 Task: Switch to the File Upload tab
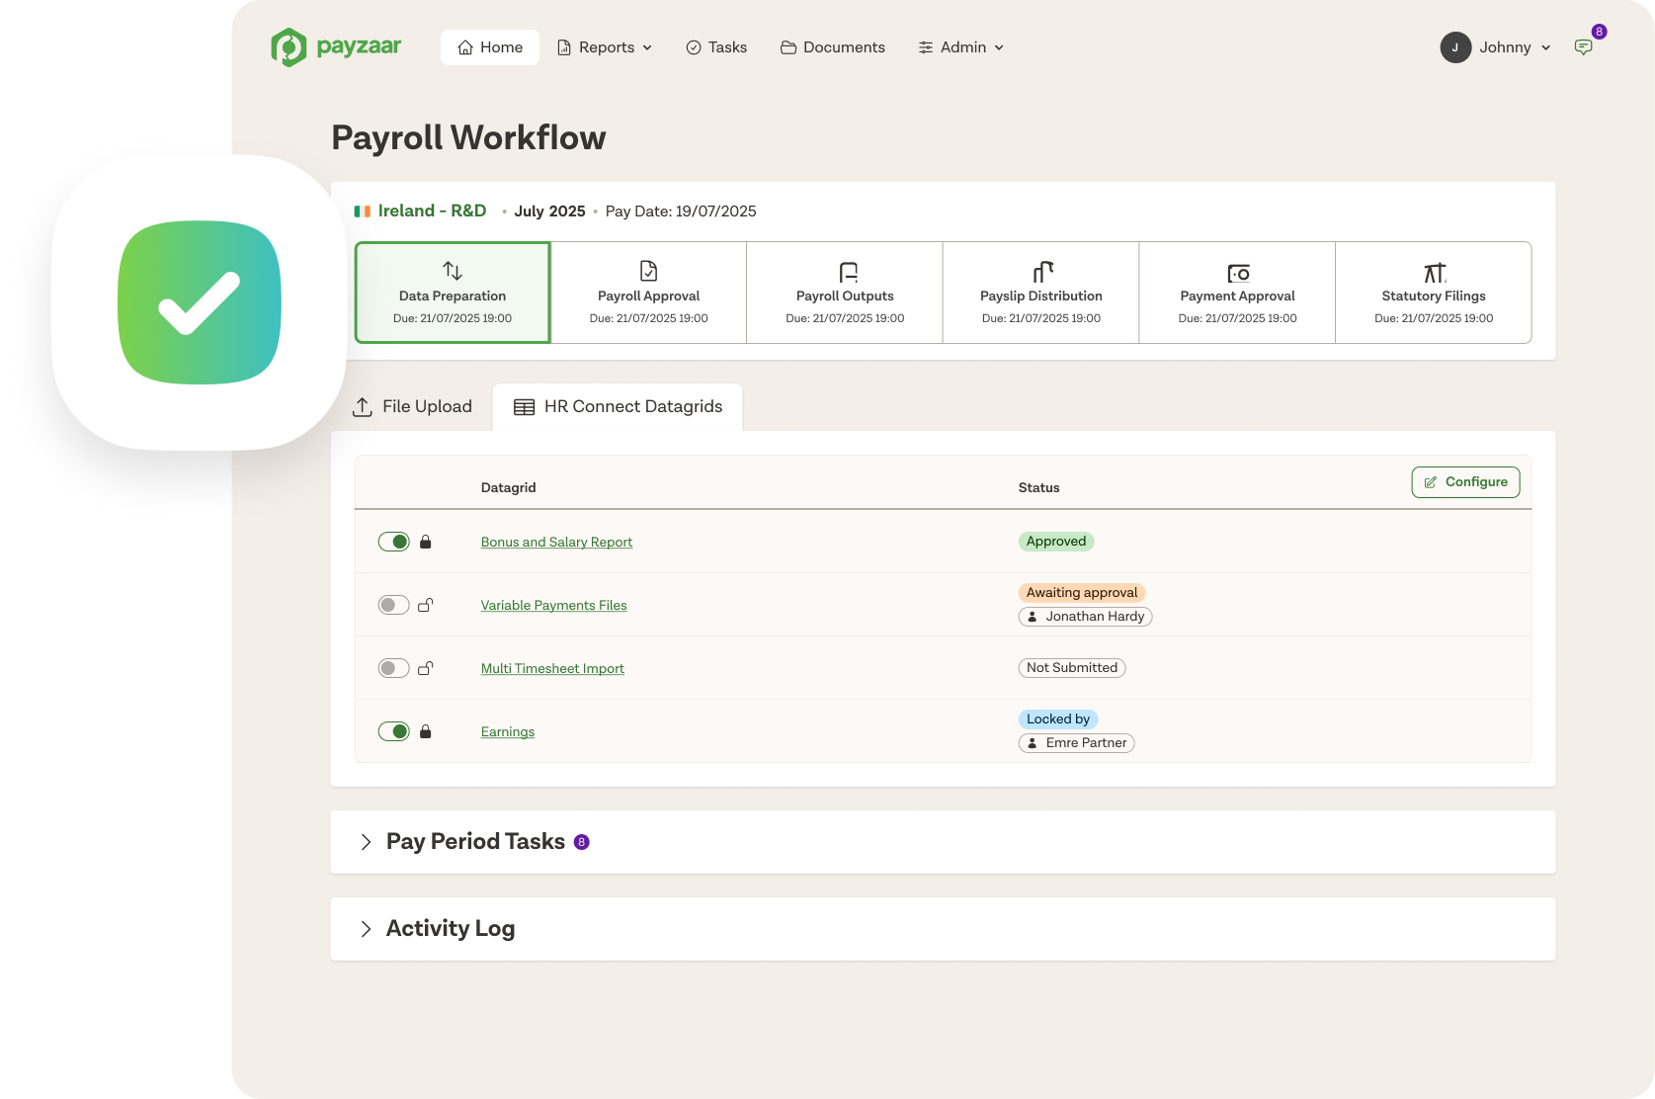pyautogui.click(x=412, y=407)
